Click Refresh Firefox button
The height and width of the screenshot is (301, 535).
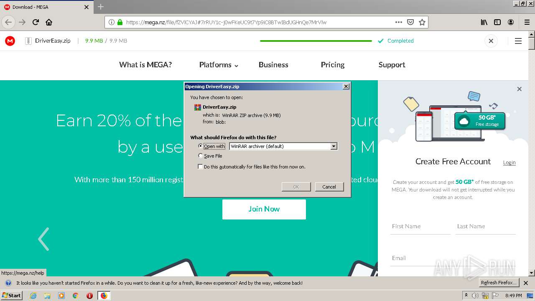pos(499,283)
